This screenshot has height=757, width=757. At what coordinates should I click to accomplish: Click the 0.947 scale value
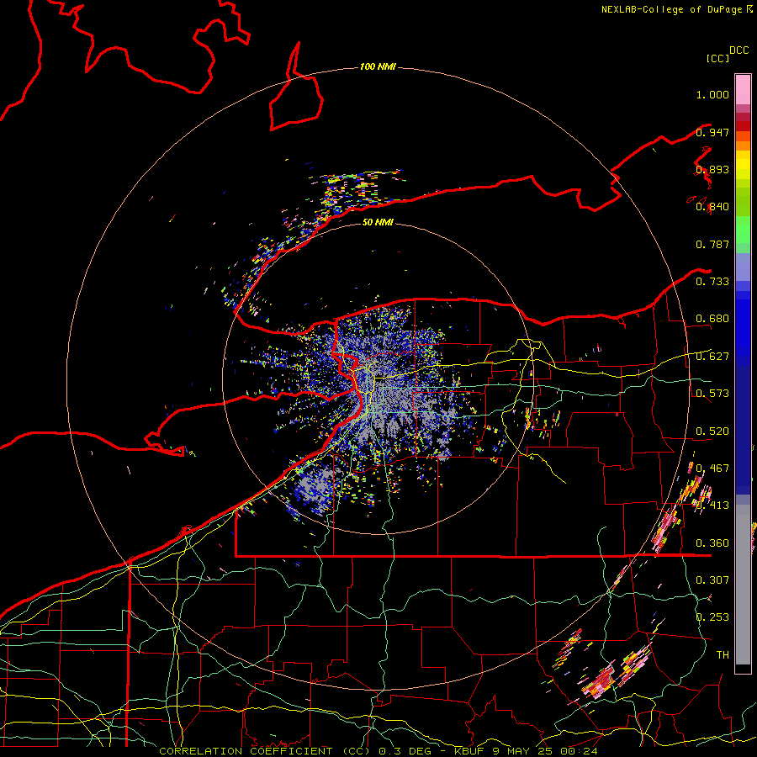coord(712,132)
